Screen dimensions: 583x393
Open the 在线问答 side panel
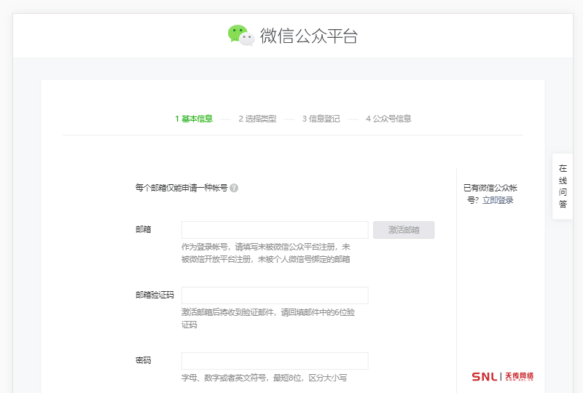(563, 186)
